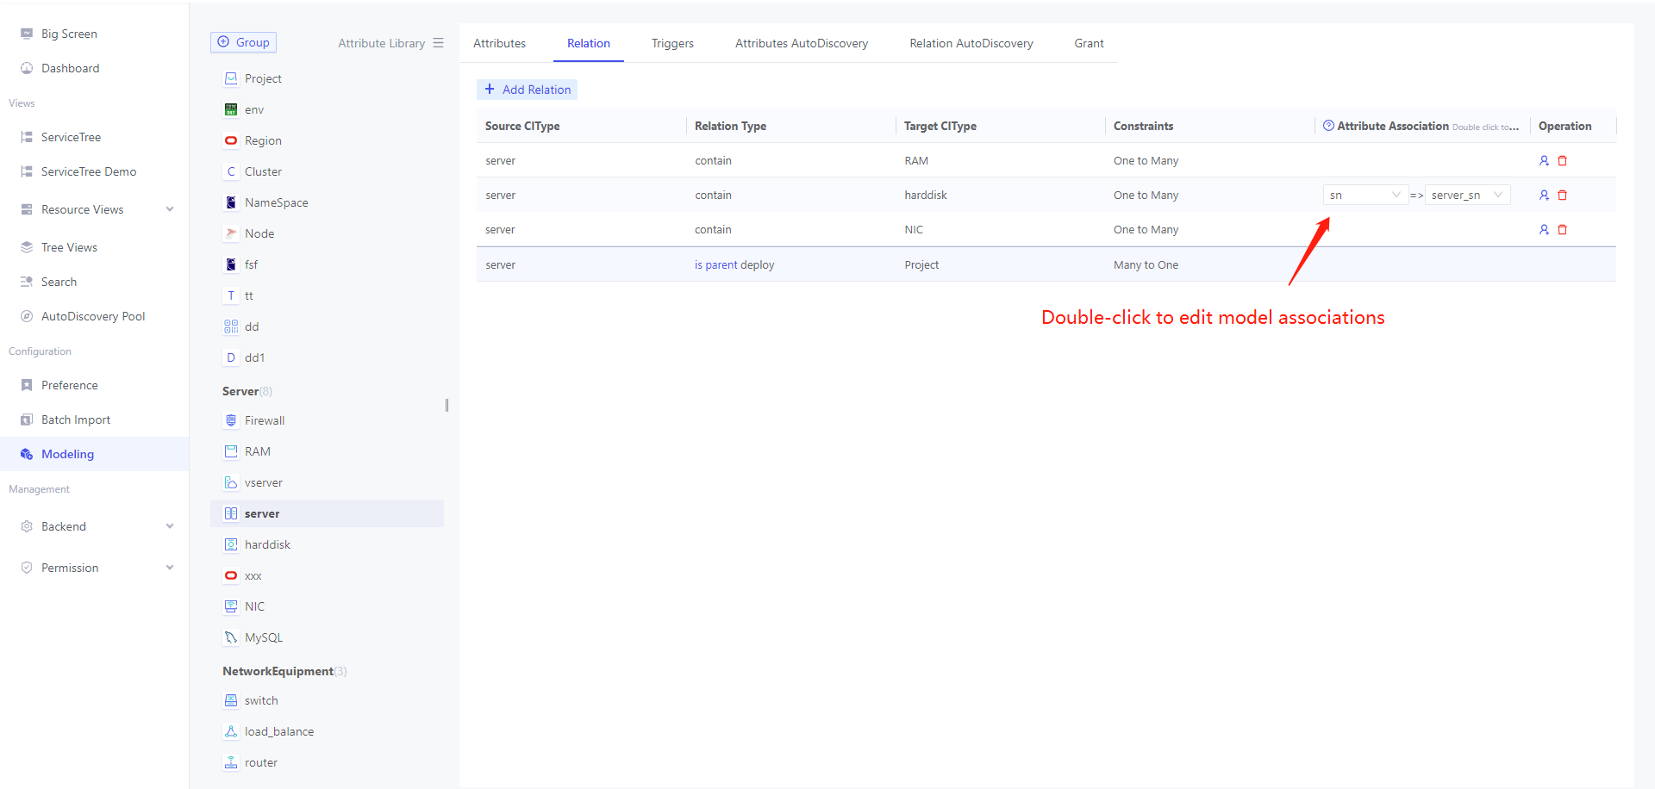Click the env model icon

(231, 109)
